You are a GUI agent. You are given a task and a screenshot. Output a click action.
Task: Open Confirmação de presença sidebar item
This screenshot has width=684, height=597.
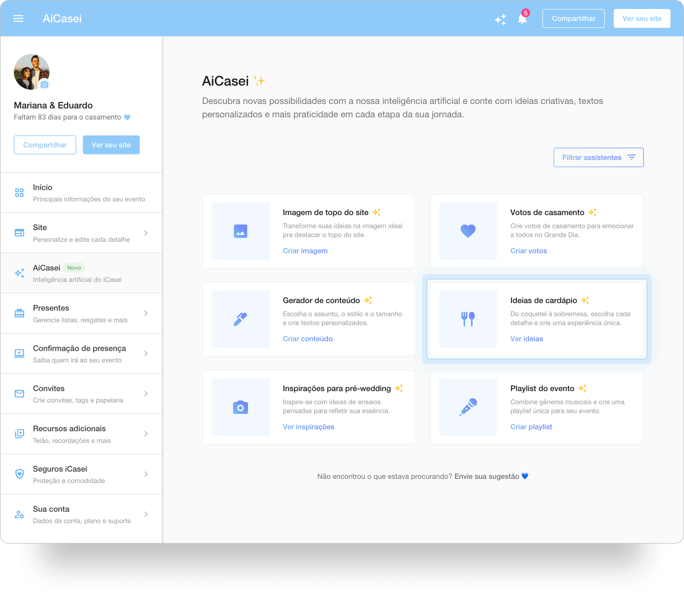81,354
